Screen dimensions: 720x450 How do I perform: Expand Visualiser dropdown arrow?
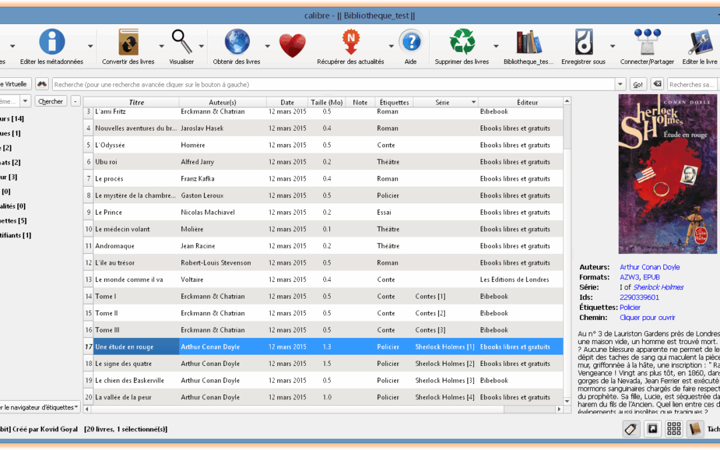201,46
